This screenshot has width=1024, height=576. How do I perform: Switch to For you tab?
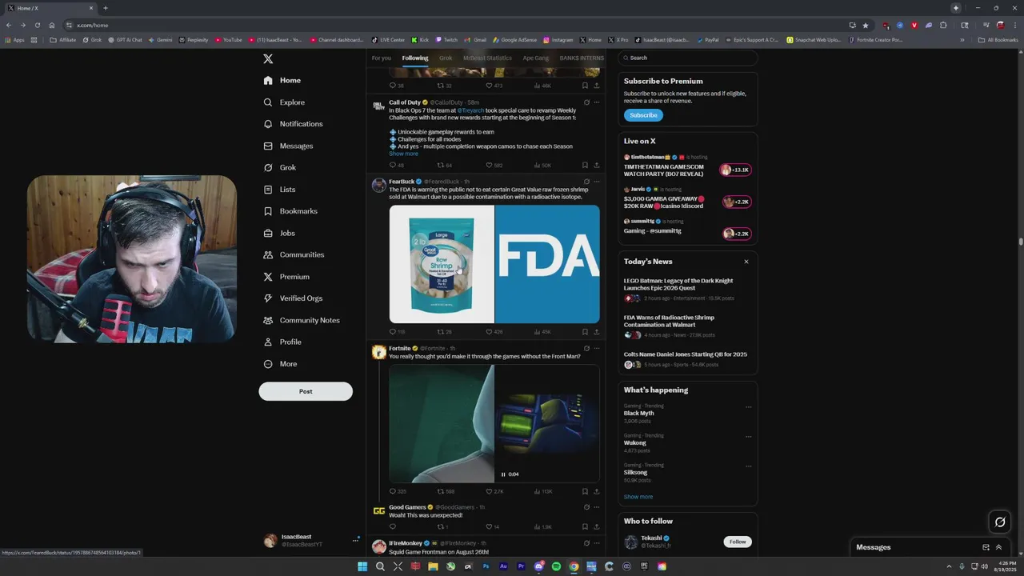pyautogui.click(x=382, y=58)
